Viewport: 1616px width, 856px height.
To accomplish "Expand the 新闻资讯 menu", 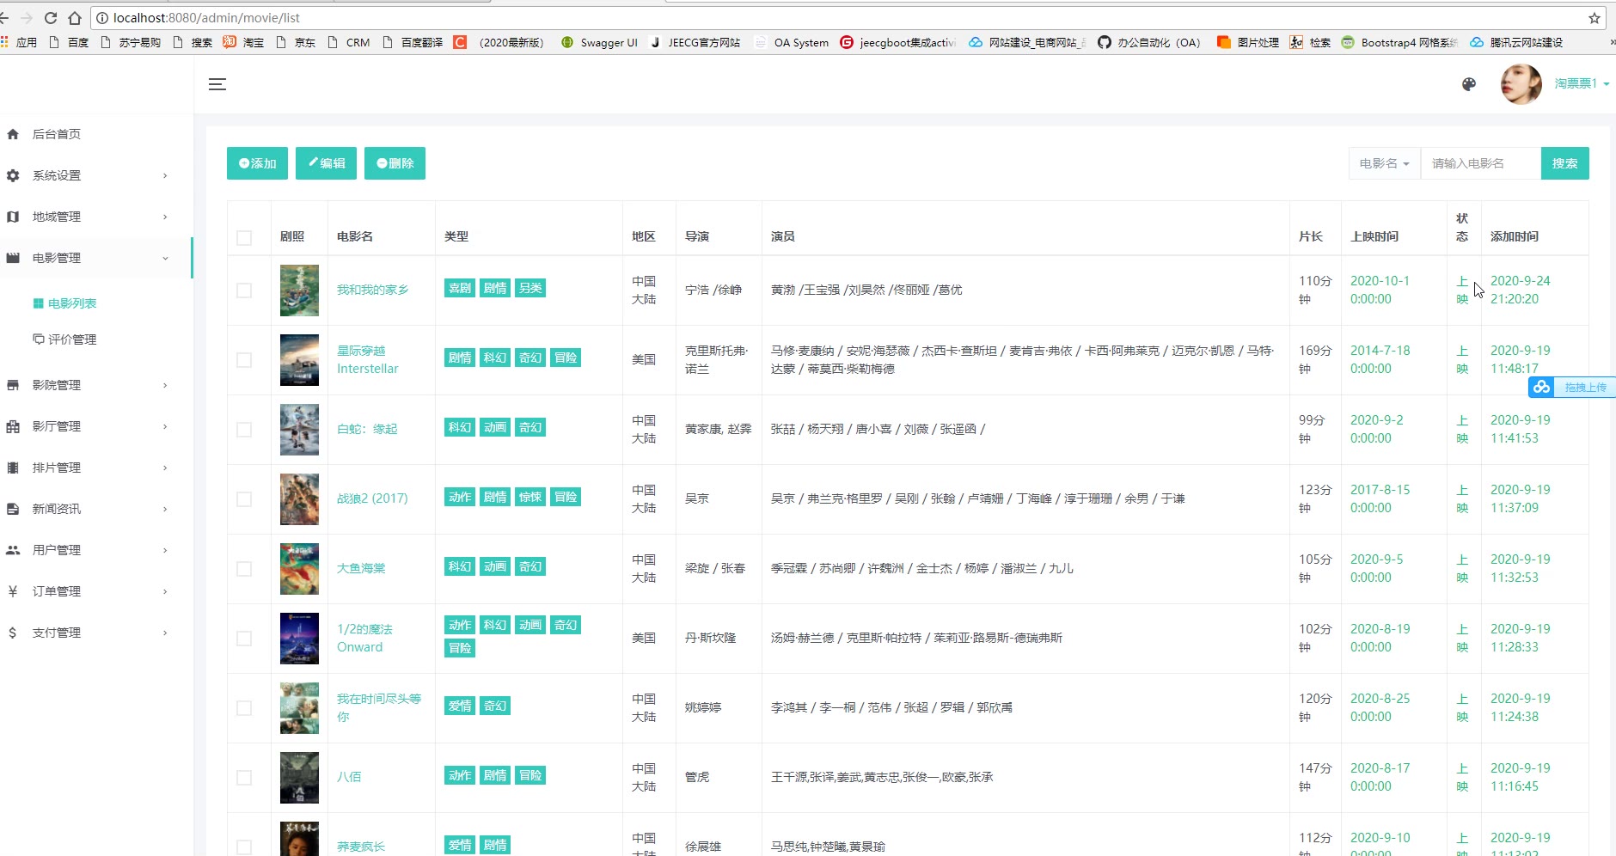I will point(96,509).
